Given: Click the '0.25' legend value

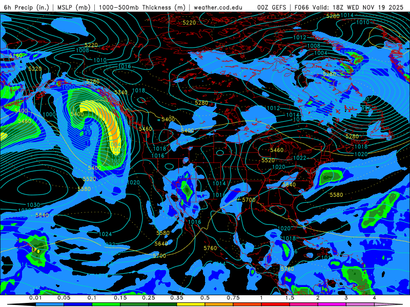Looking at the screenshot, I should [149, 298].
